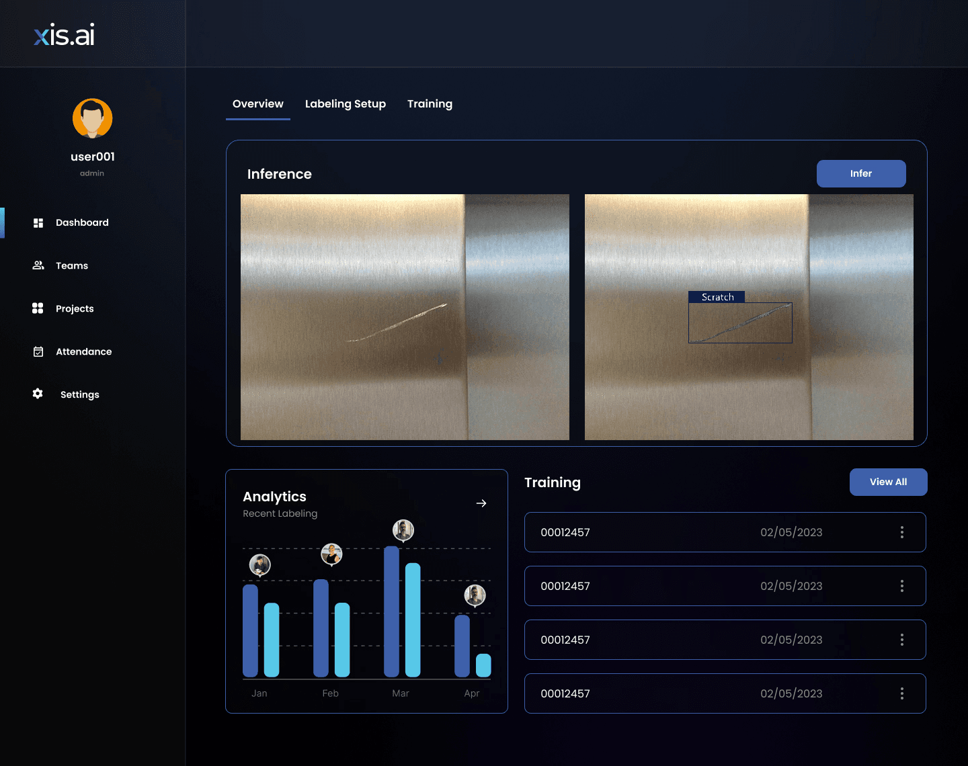968x766 pixels.
Task: Click the xis.ai logo
Action: point(64,34)
